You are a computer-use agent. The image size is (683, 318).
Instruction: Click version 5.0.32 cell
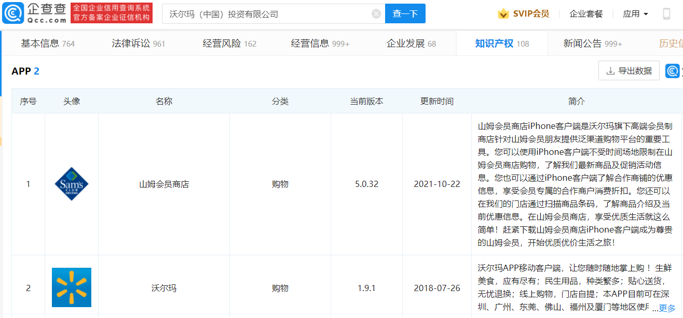click(367, 184)
